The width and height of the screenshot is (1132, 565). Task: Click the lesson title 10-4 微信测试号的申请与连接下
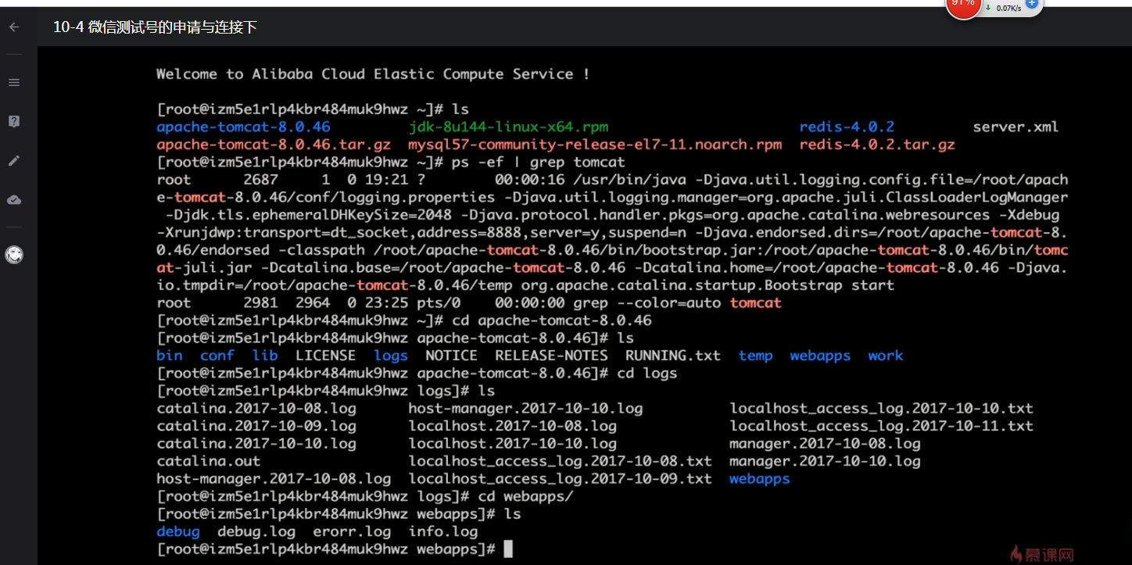(155, 27)
